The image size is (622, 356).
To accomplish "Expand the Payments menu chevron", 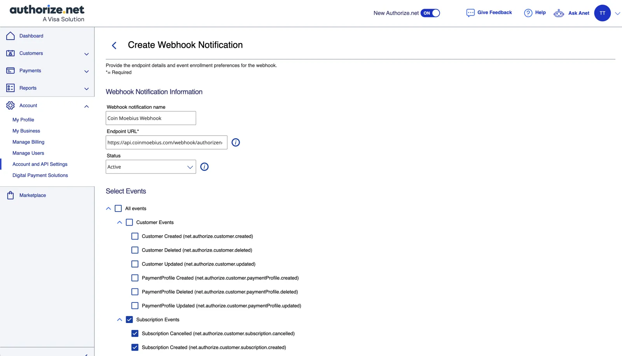I will (86, 71).
